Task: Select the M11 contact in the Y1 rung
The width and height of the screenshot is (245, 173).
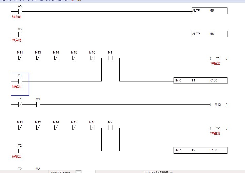Action: pos(20,58)
